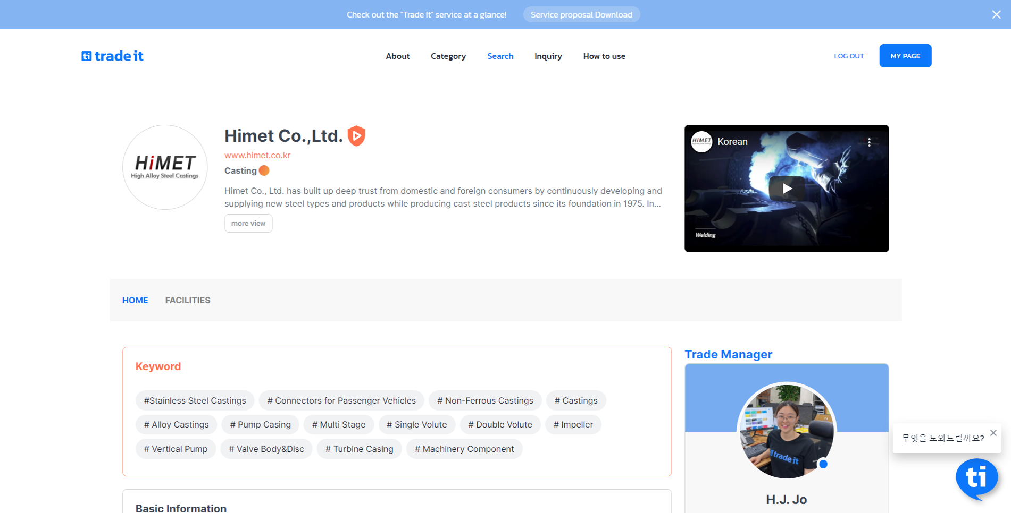This screenshot has width=1011, height=513.
Task: Switch to the FACILITIES tab
Action: pyautogui.click(x=188, y=300)
